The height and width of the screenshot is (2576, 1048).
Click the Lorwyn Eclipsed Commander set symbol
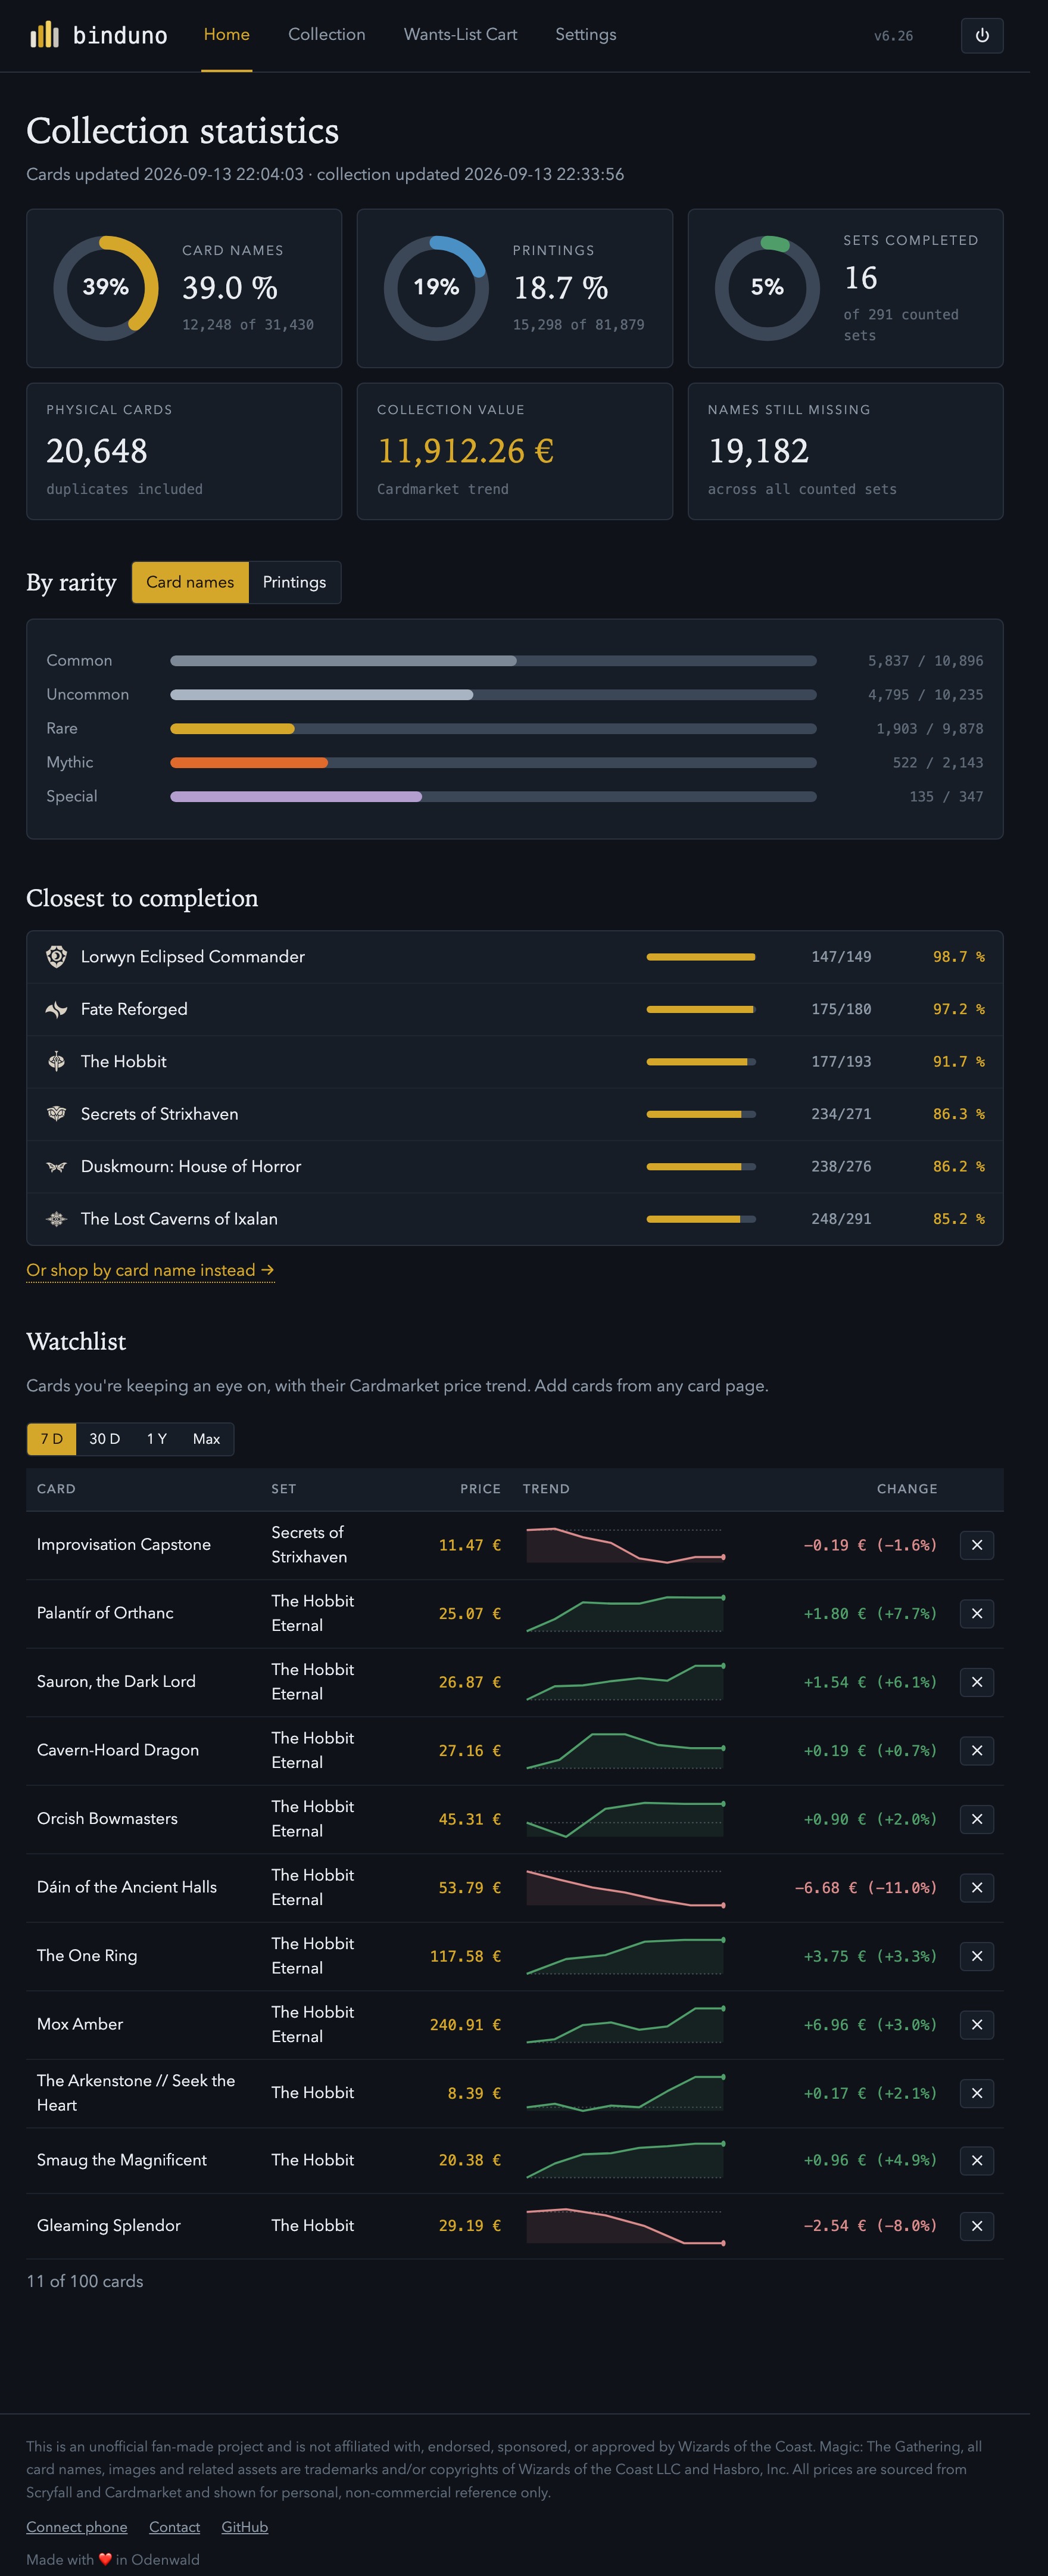click(57, 956)
